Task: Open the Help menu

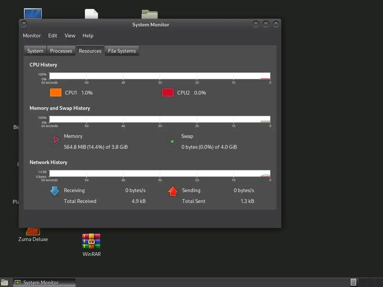Action: coord(88,36)
